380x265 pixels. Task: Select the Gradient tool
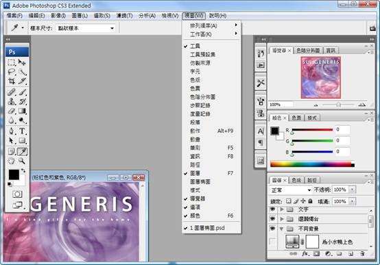[x=22, y=111]
